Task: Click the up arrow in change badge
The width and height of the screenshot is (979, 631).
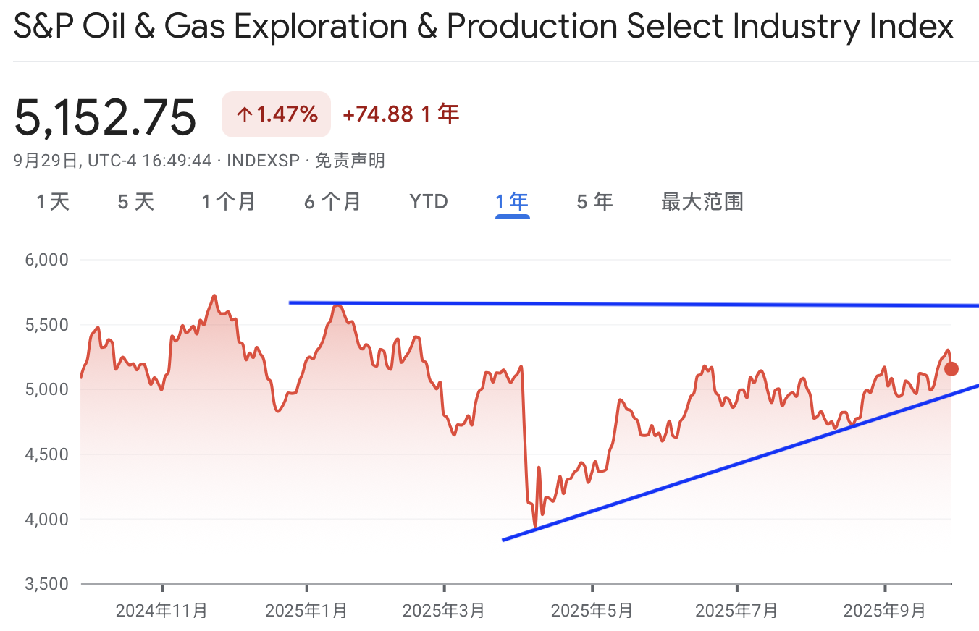Action: pos(245,114)
